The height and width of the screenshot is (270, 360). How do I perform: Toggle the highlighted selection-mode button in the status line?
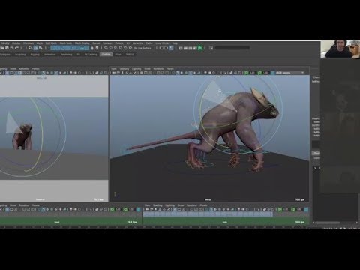36,48
